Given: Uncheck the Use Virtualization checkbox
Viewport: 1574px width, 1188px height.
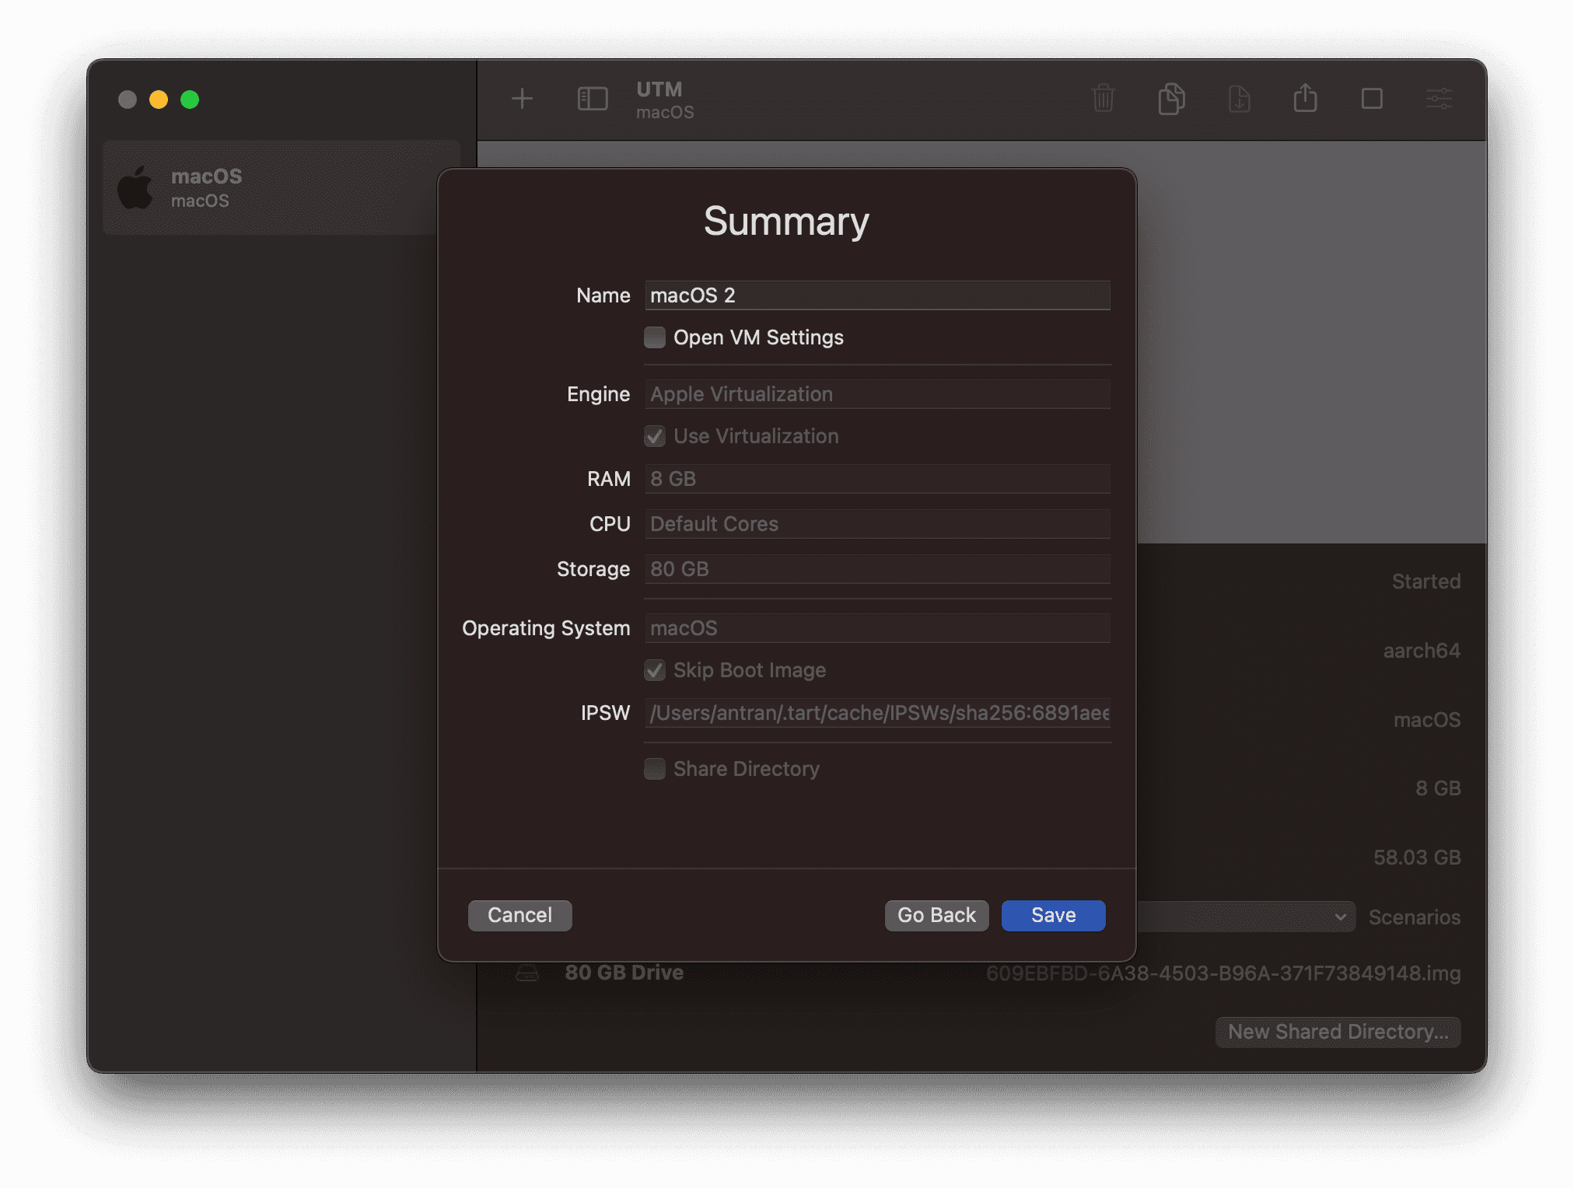Looking at the screenshot, I should [654, 436].
